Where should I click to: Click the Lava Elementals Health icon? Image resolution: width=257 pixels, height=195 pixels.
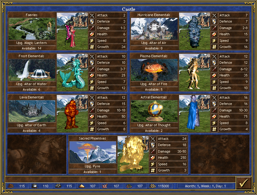coord(92,117)
